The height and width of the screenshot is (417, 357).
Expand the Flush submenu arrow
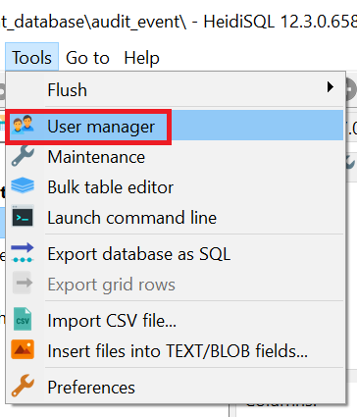click(x=331, y=87)
